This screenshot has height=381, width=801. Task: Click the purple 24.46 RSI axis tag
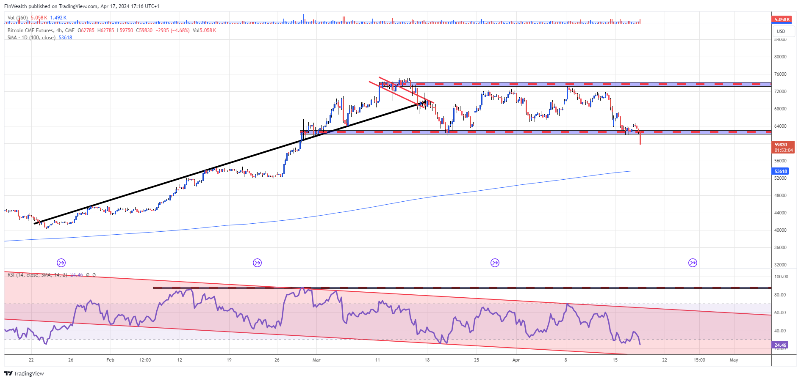780,345
